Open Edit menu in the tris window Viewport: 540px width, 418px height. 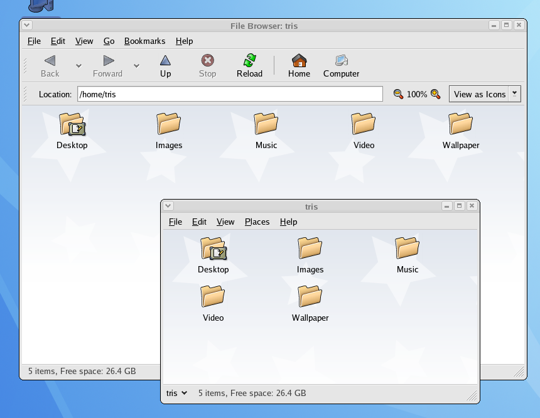point(199,222)
